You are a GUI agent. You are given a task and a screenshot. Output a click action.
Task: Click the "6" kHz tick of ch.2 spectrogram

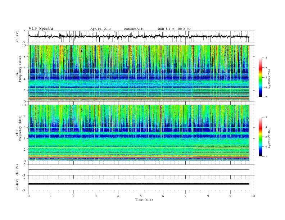pos(25,127)
